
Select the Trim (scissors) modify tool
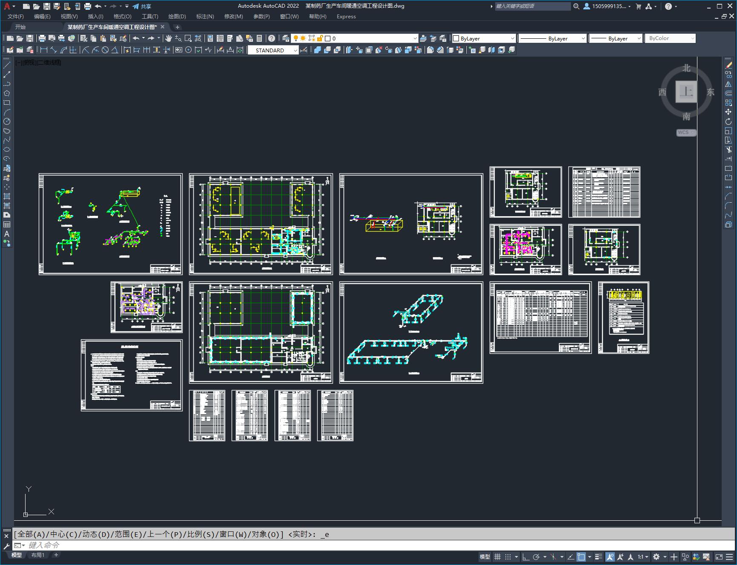[728, 149]
